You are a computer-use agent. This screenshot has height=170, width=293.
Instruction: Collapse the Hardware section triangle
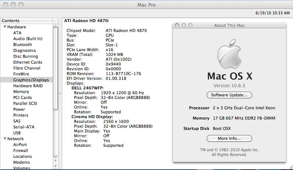[x=5, y=27]
